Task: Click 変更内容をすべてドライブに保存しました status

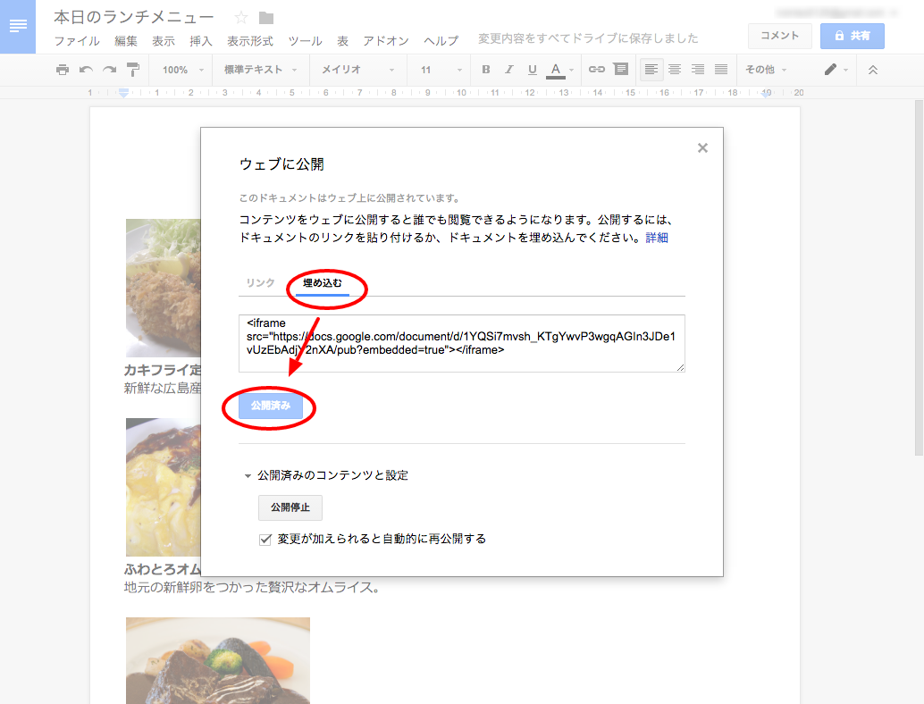Action: [x=587, y=38]
